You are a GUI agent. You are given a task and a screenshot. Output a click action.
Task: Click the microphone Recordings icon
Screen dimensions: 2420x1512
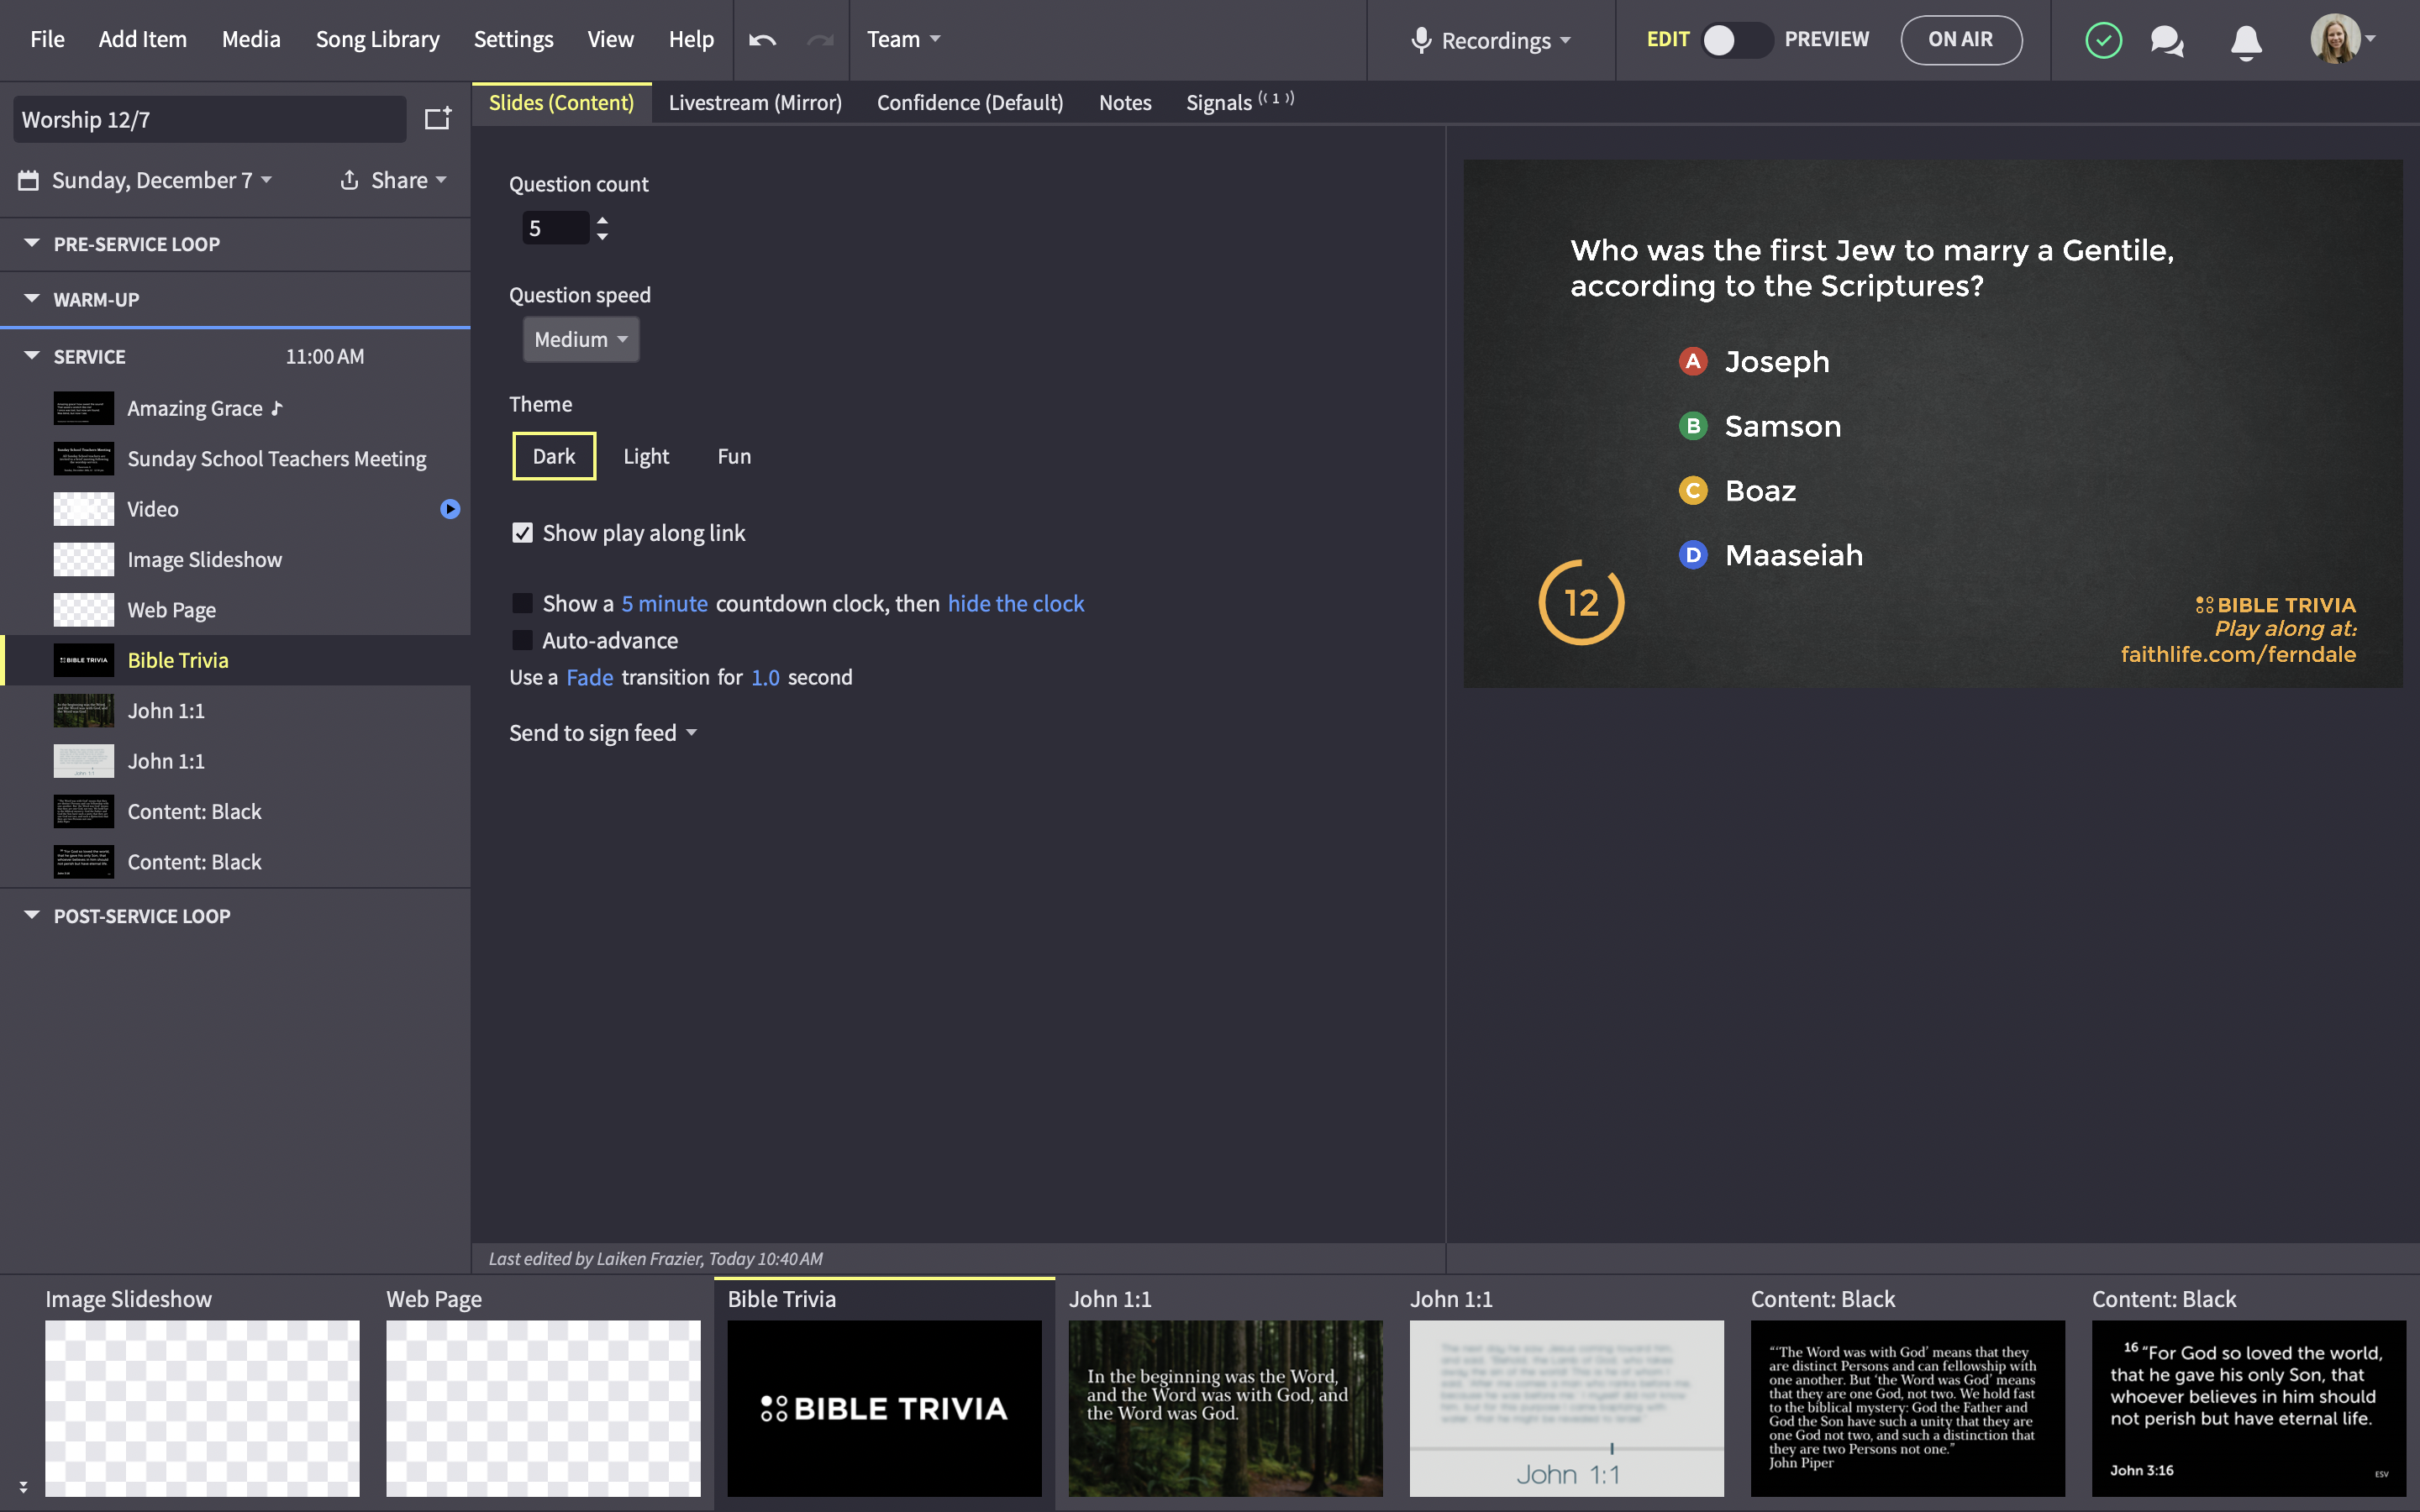click(x=1420, y=40)
